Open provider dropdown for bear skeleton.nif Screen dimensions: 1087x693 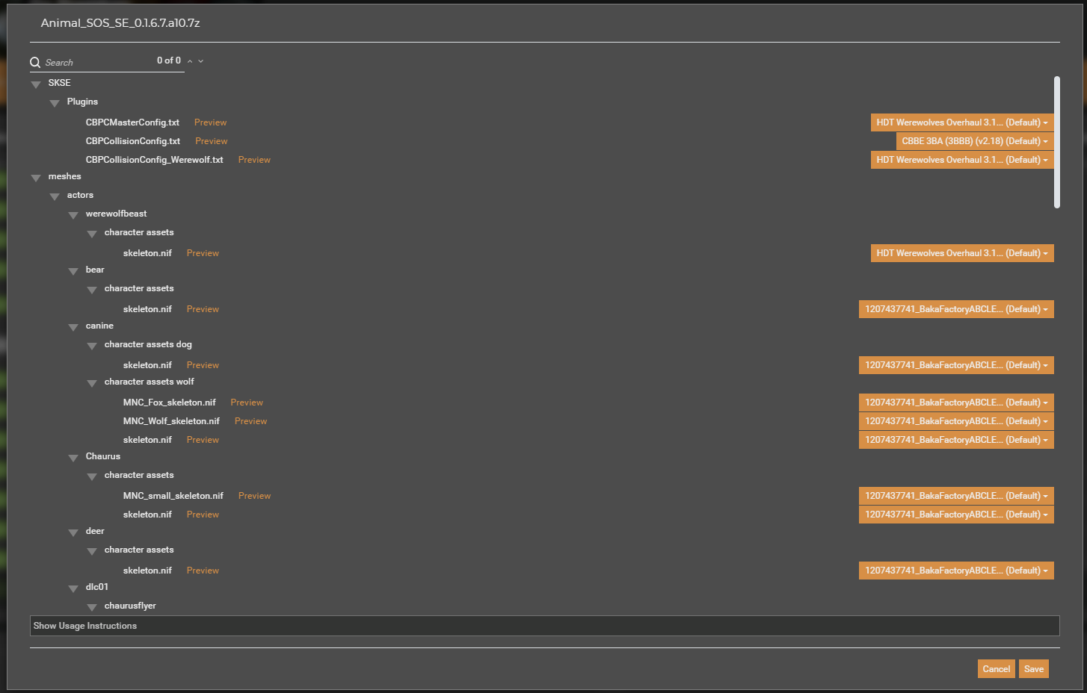click(956, 309)
